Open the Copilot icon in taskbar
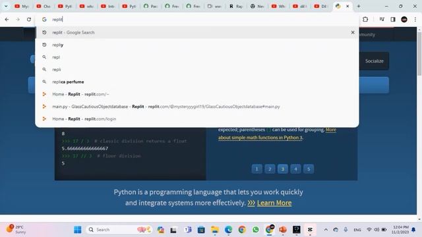Screen dimensions: 422x237 [161, 230]
